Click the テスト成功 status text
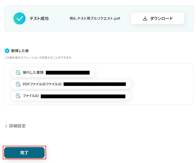 39,18
